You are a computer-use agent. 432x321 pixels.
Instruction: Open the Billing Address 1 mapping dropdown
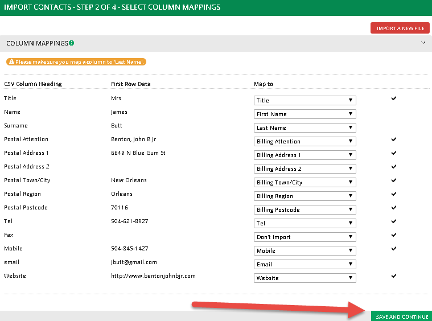[x=305, y=155]
